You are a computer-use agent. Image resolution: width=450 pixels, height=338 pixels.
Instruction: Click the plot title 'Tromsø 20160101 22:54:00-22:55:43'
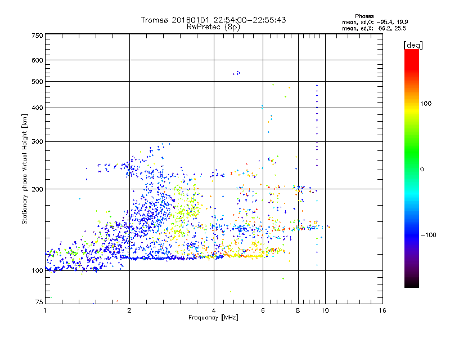click(213, 20)
